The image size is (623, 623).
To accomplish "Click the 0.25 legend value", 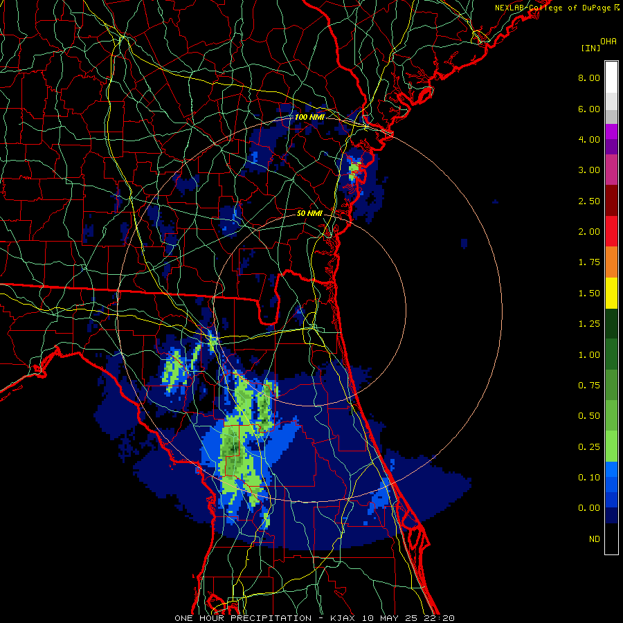I will point(589,447).
